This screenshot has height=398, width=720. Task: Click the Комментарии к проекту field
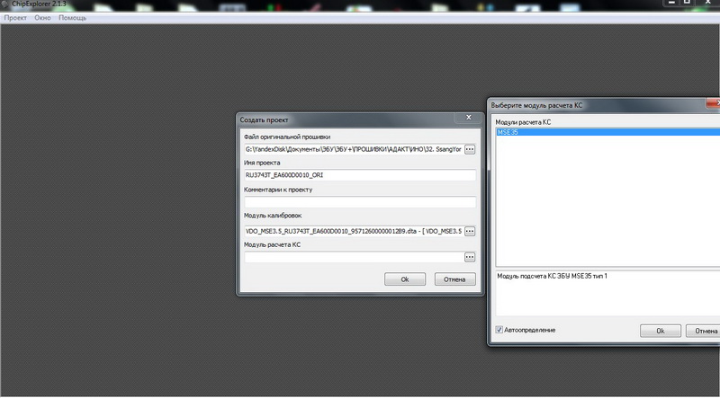tap(359, 203)
